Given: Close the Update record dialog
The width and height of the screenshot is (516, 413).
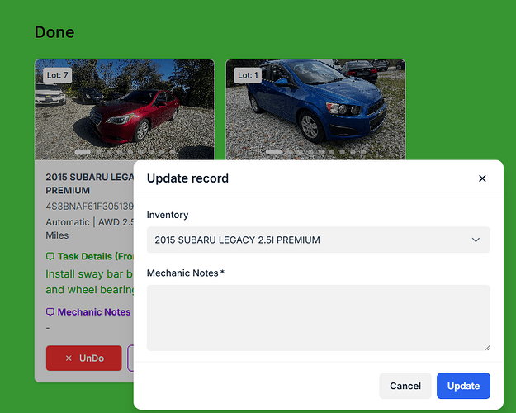Looking at the screenshot, I should (x=482, y=178).
